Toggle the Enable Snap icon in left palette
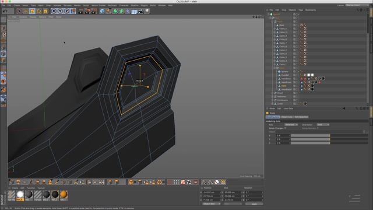 (x=3, y=90)
